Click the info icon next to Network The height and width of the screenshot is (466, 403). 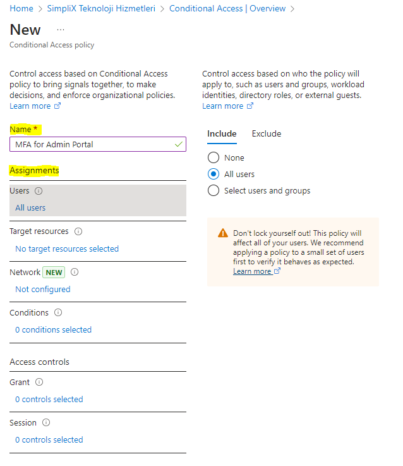click(75, 273)
